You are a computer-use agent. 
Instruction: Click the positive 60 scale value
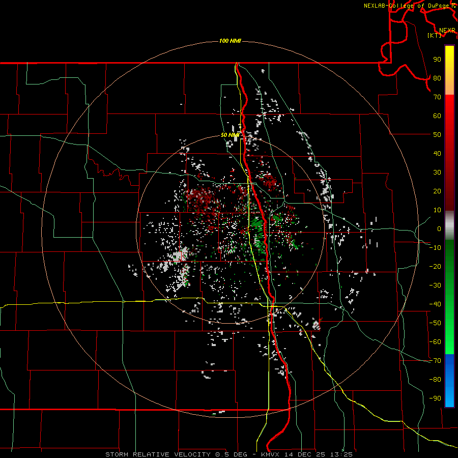coord(437,116)
